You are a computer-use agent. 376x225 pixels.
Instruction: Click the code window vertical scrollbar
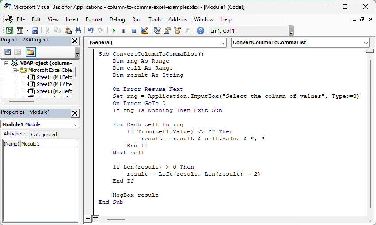[370, 134]
